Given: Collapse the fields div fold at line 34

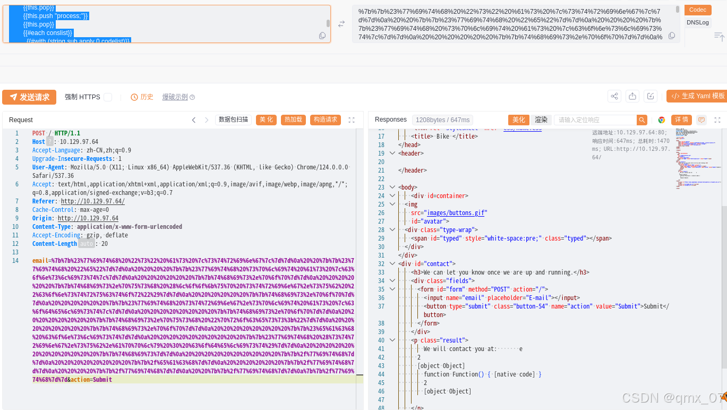Looking at the screenshot, I should [x=392, y=281].
